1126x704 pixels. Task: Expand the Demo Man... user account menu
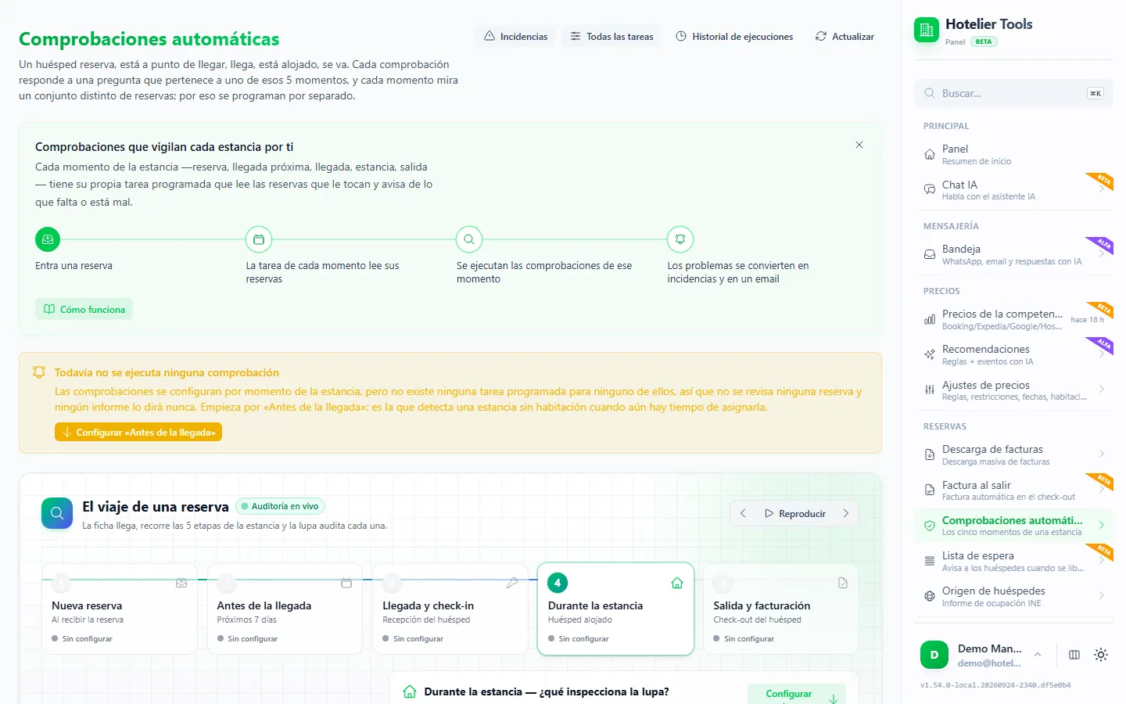[982, 655]
